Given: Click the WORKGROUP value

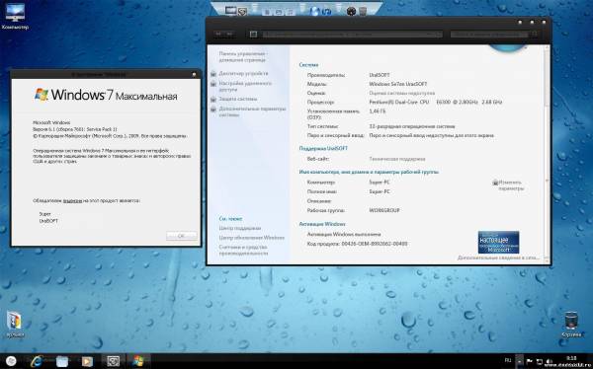Looking at the screenshot, I should click(384, 210).
